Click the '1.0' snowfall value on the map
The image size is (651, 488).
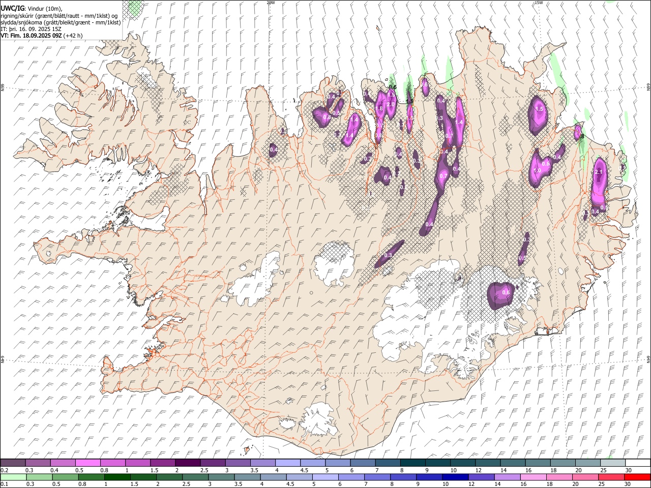(538, 171)
